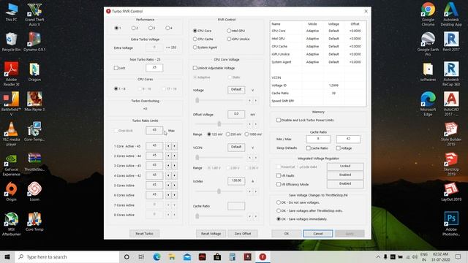468x263 pixels.
Task: Select CPU Cores 1 - 8 radio button
Action: point(116,89)
